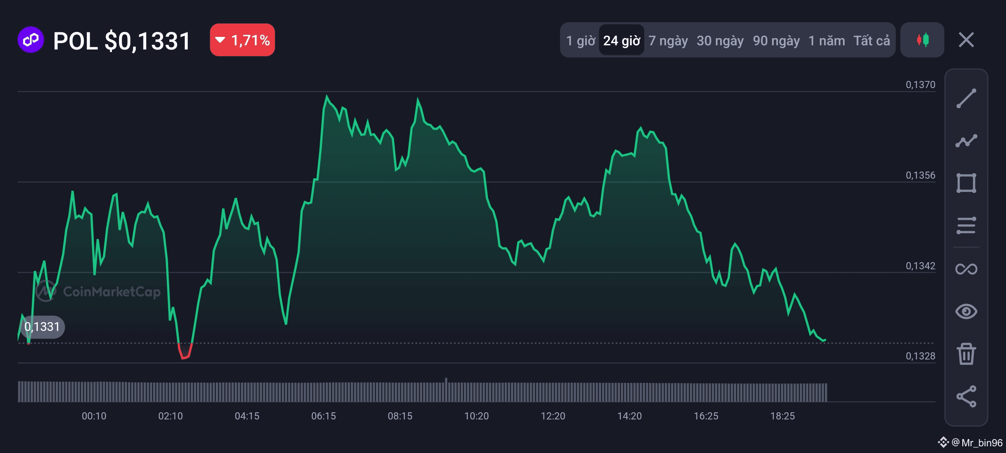Select the horizontal lines drawing tool

(966, 225)
